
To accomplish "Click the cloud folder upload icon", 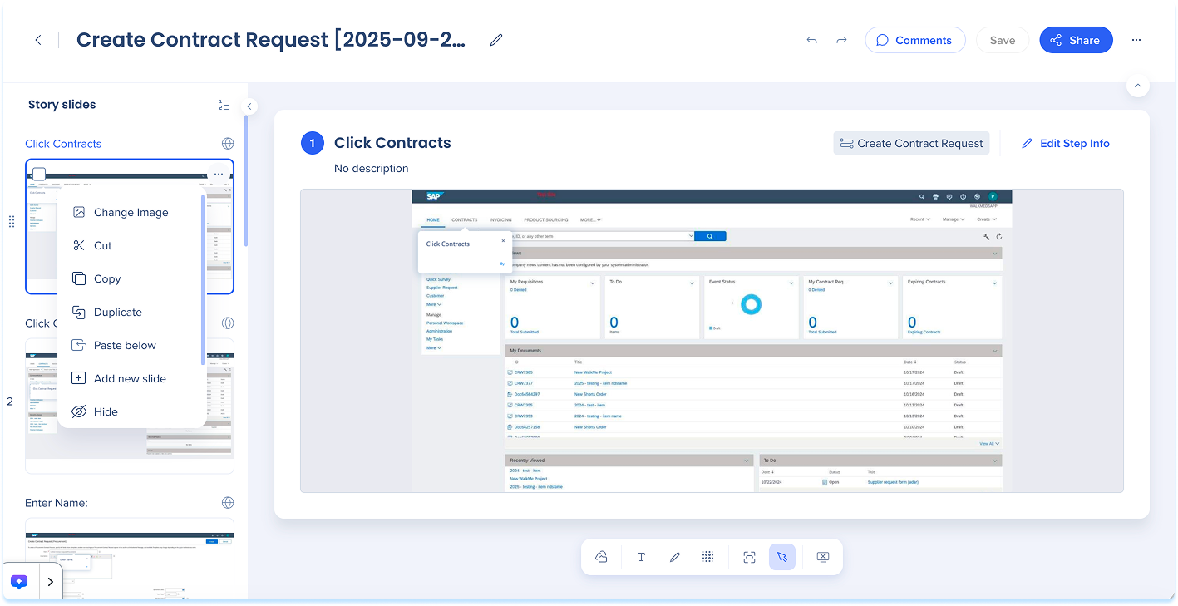I will (601, 557).
